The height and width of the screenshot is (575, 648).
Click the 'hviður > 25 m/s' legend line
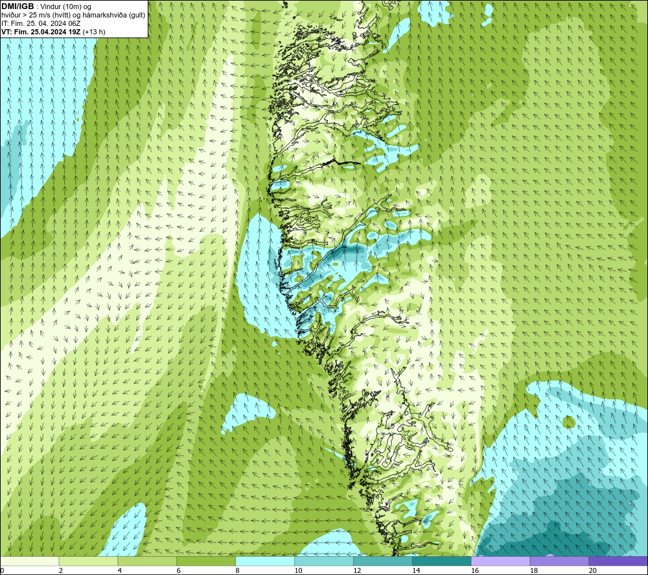click(x=73, y=16)
